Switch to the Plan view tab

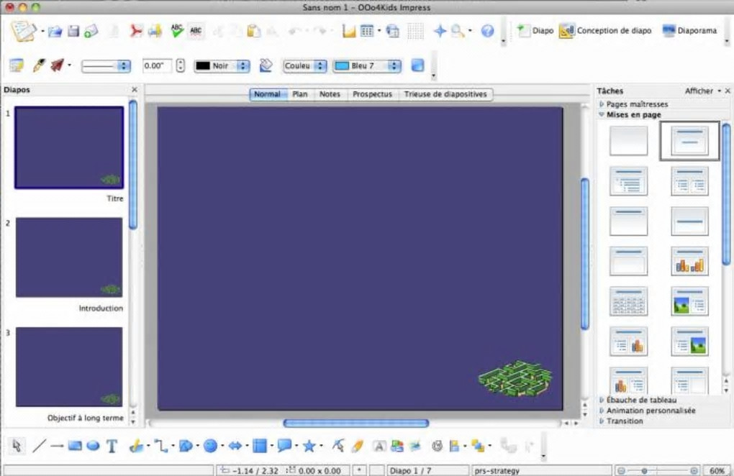coord(300,94)
